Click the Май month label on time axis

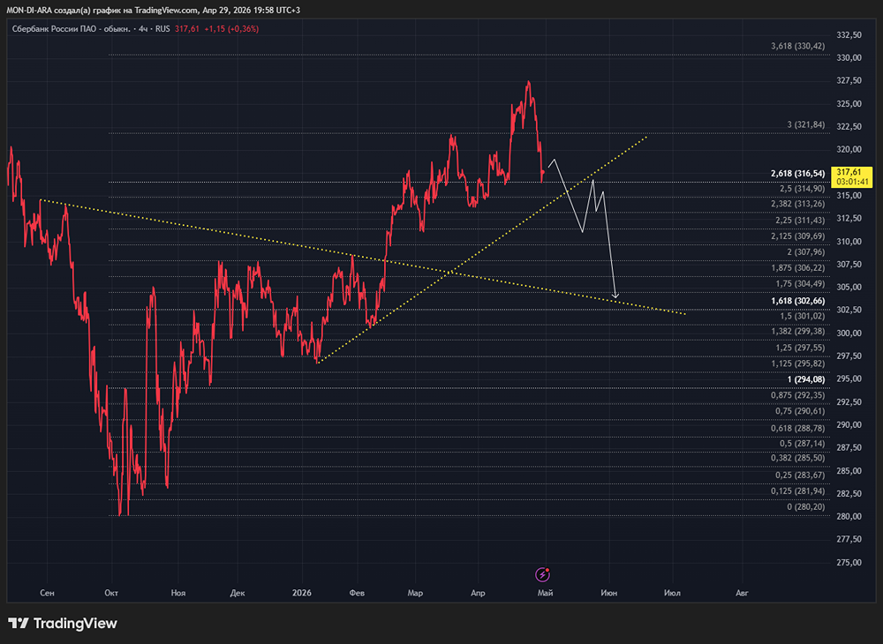click(x=545, y=593)
